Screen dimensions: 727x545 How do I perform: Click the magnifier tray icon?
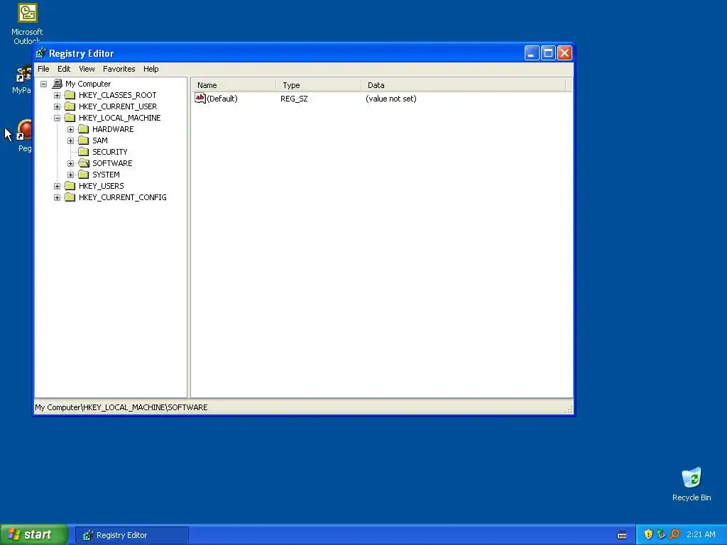pos(674,534)
